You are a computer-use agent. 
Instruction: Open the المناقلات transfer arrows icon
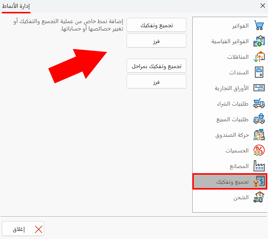tap(259, 56)
